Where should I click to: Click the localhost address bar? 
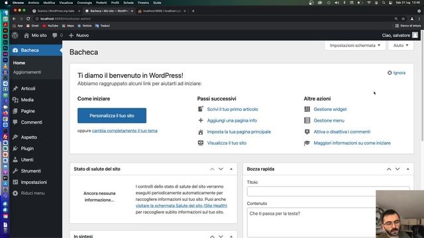click(x=213, y=19)
